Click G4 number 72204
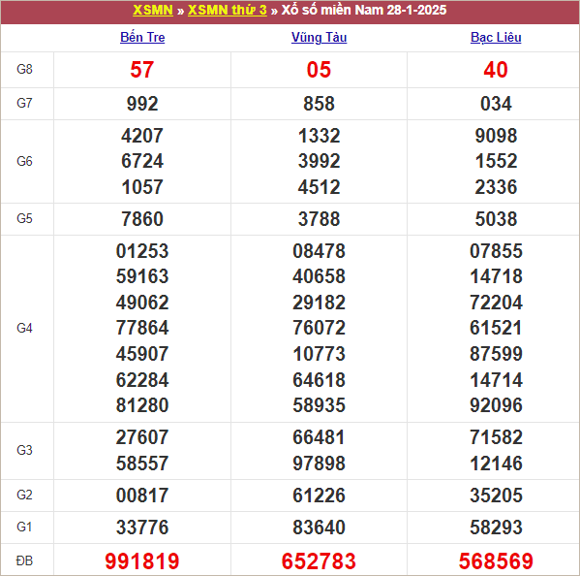The image size is (580, 576). click(496, 303)
